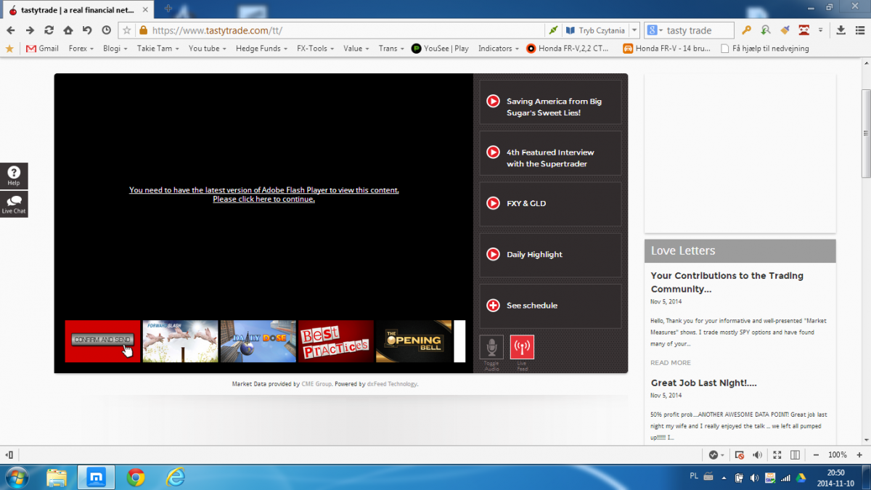This screenshot has width=871, height=490.
Task: Start a Live Chat from side widget
Action: click(14, 204)
